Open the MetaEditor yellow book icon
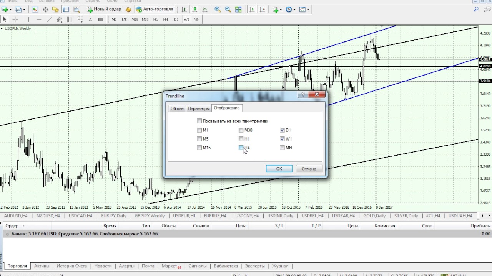Viewport: 492px width, 276px height. pyautogui.click(x=128, y=9)
